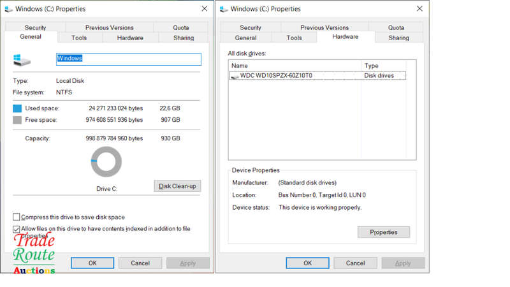Open the Quota tab in the right window

point(396,27)
